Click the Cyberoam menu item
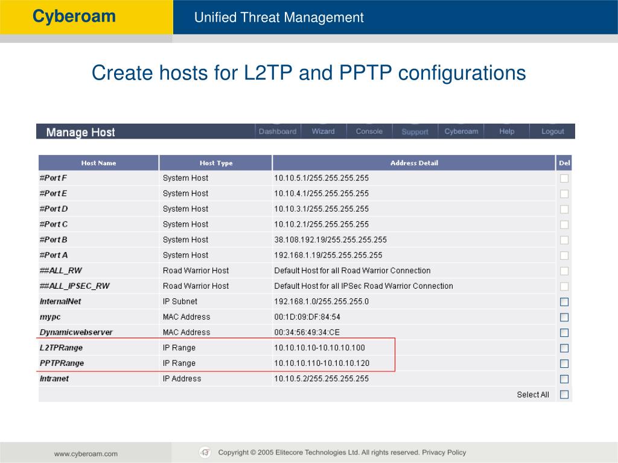The width and height of the screenshot is (618, 463). click(461, 131)
